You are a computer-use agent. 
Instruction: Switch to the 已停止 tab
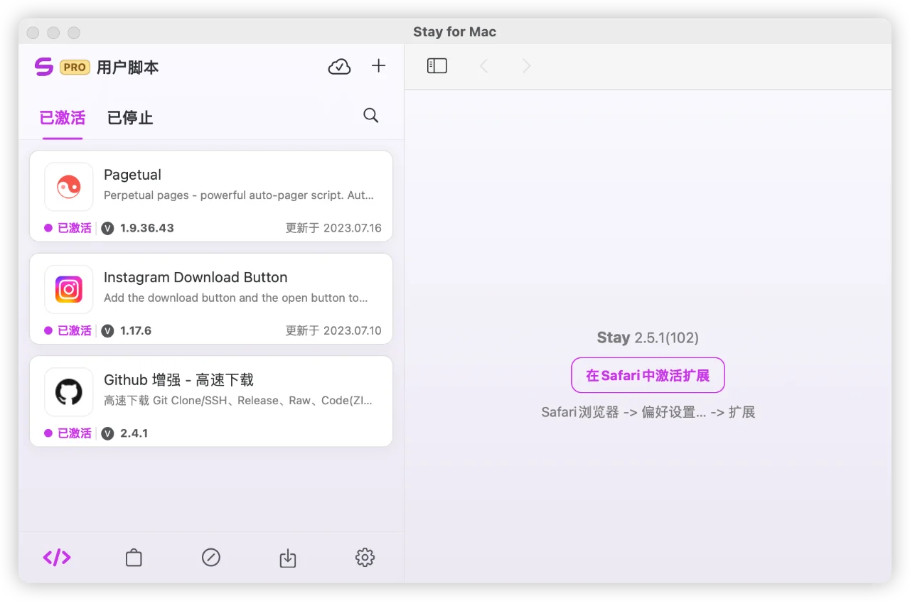click(129, 118)
